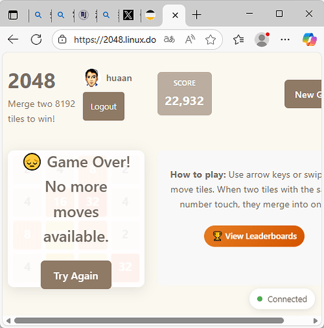Click the "Game Over!" heading text
Screen dimensions: 324x328
(89, 162)
